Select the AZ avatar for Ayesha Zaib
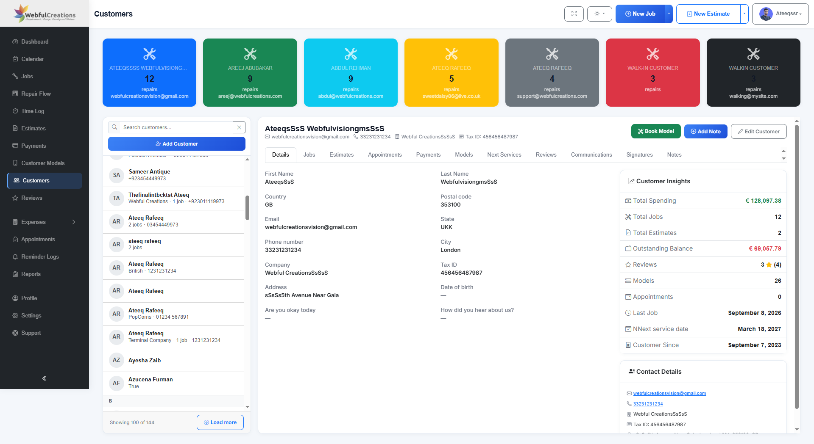The width and height of the screenshot is (814, 444). click(117, 360)
